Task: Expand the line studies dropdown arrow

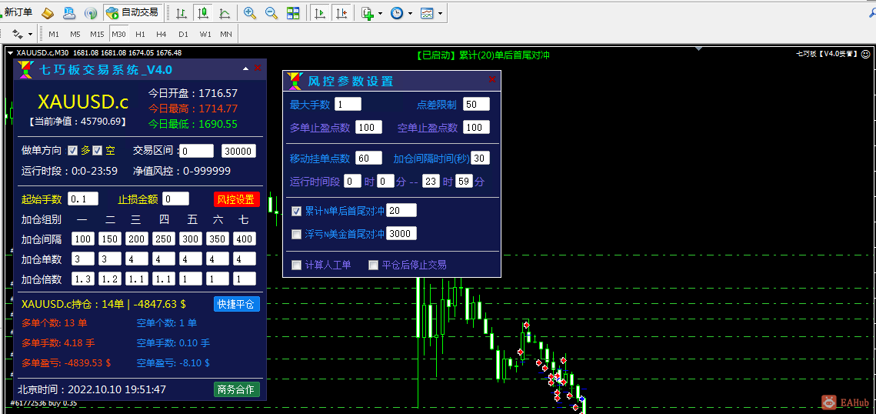Action: (30, 35)
